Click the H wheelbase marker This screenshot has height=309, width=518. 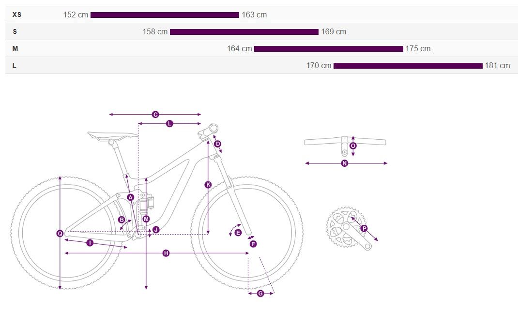[166, 253]
